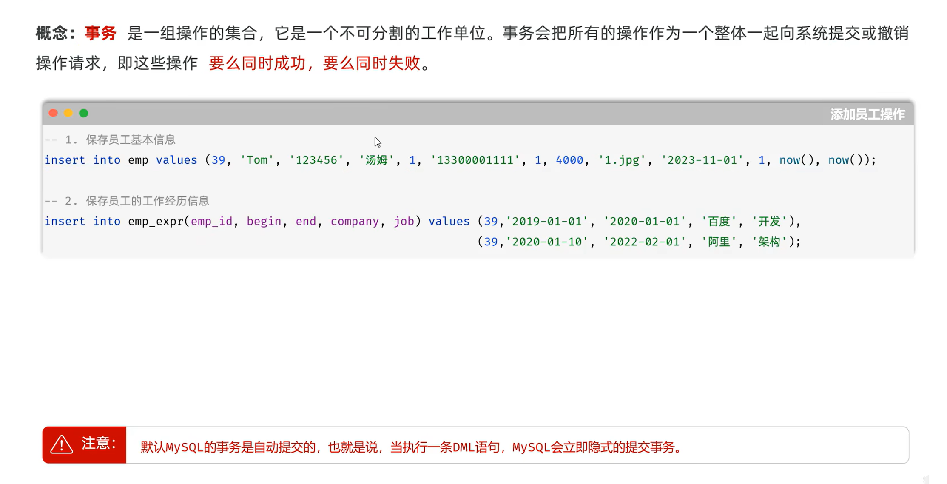Click the '1.jpg' image value
The width and height of the screenshot is (947, 484).
click(x=622, y=160)
